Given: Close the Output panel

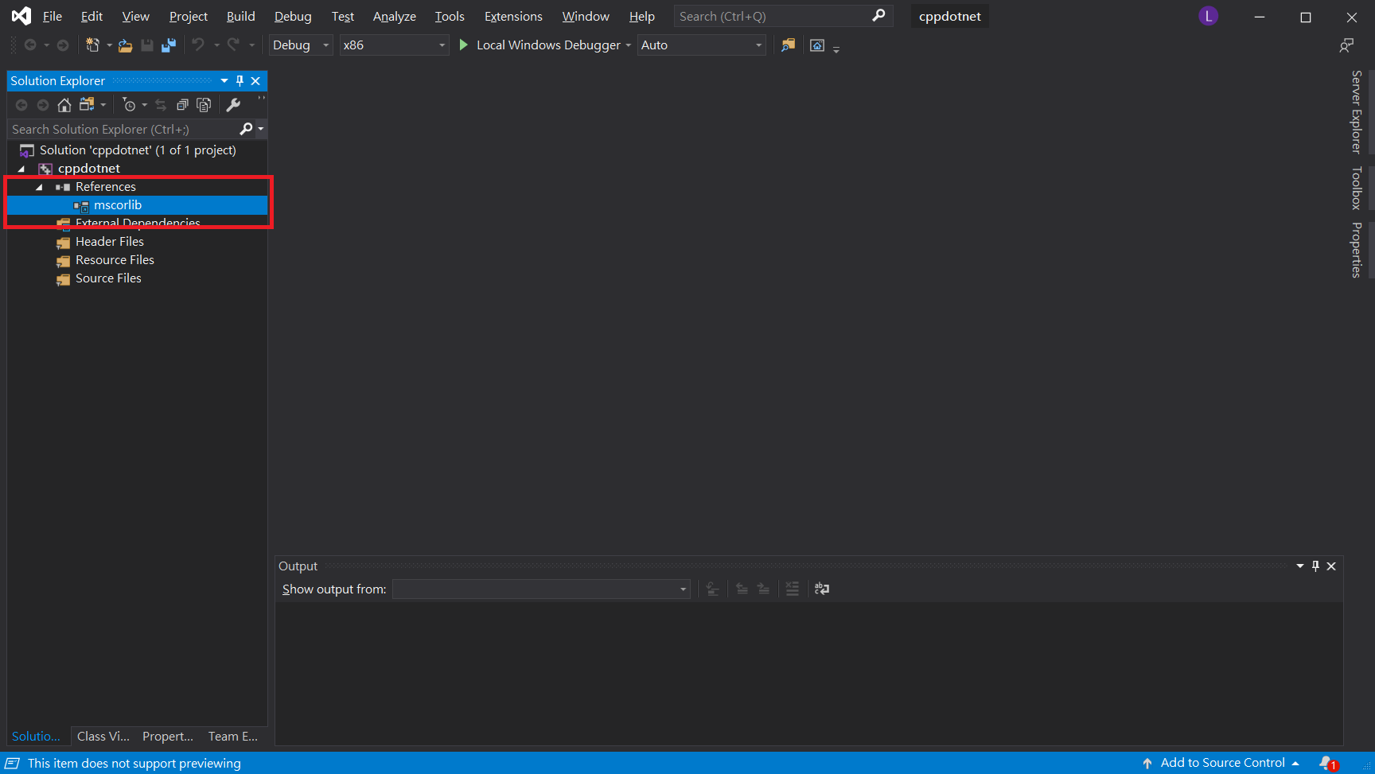Looking at the screenshot, I should tap(1331, 566).
